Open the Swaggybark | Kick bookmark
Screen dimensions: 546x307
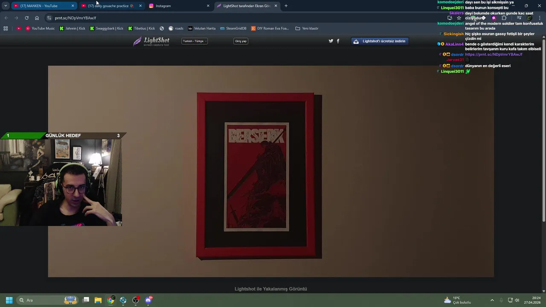tap(106, 29)
